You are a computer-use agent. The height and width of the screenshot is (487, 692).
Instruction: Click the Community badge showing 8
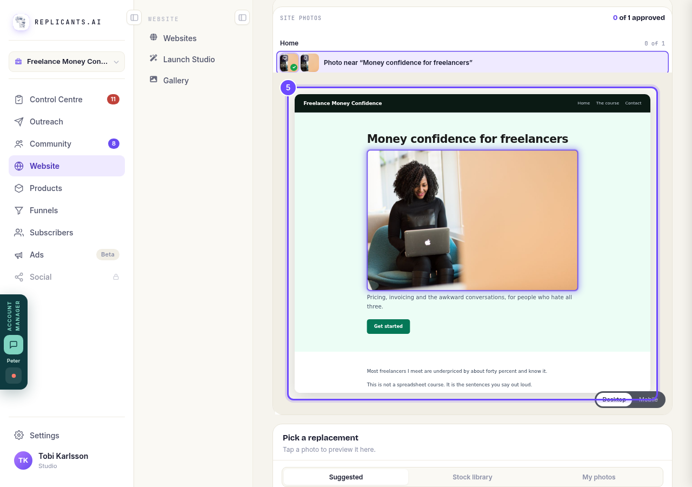[x=114, y=143]
